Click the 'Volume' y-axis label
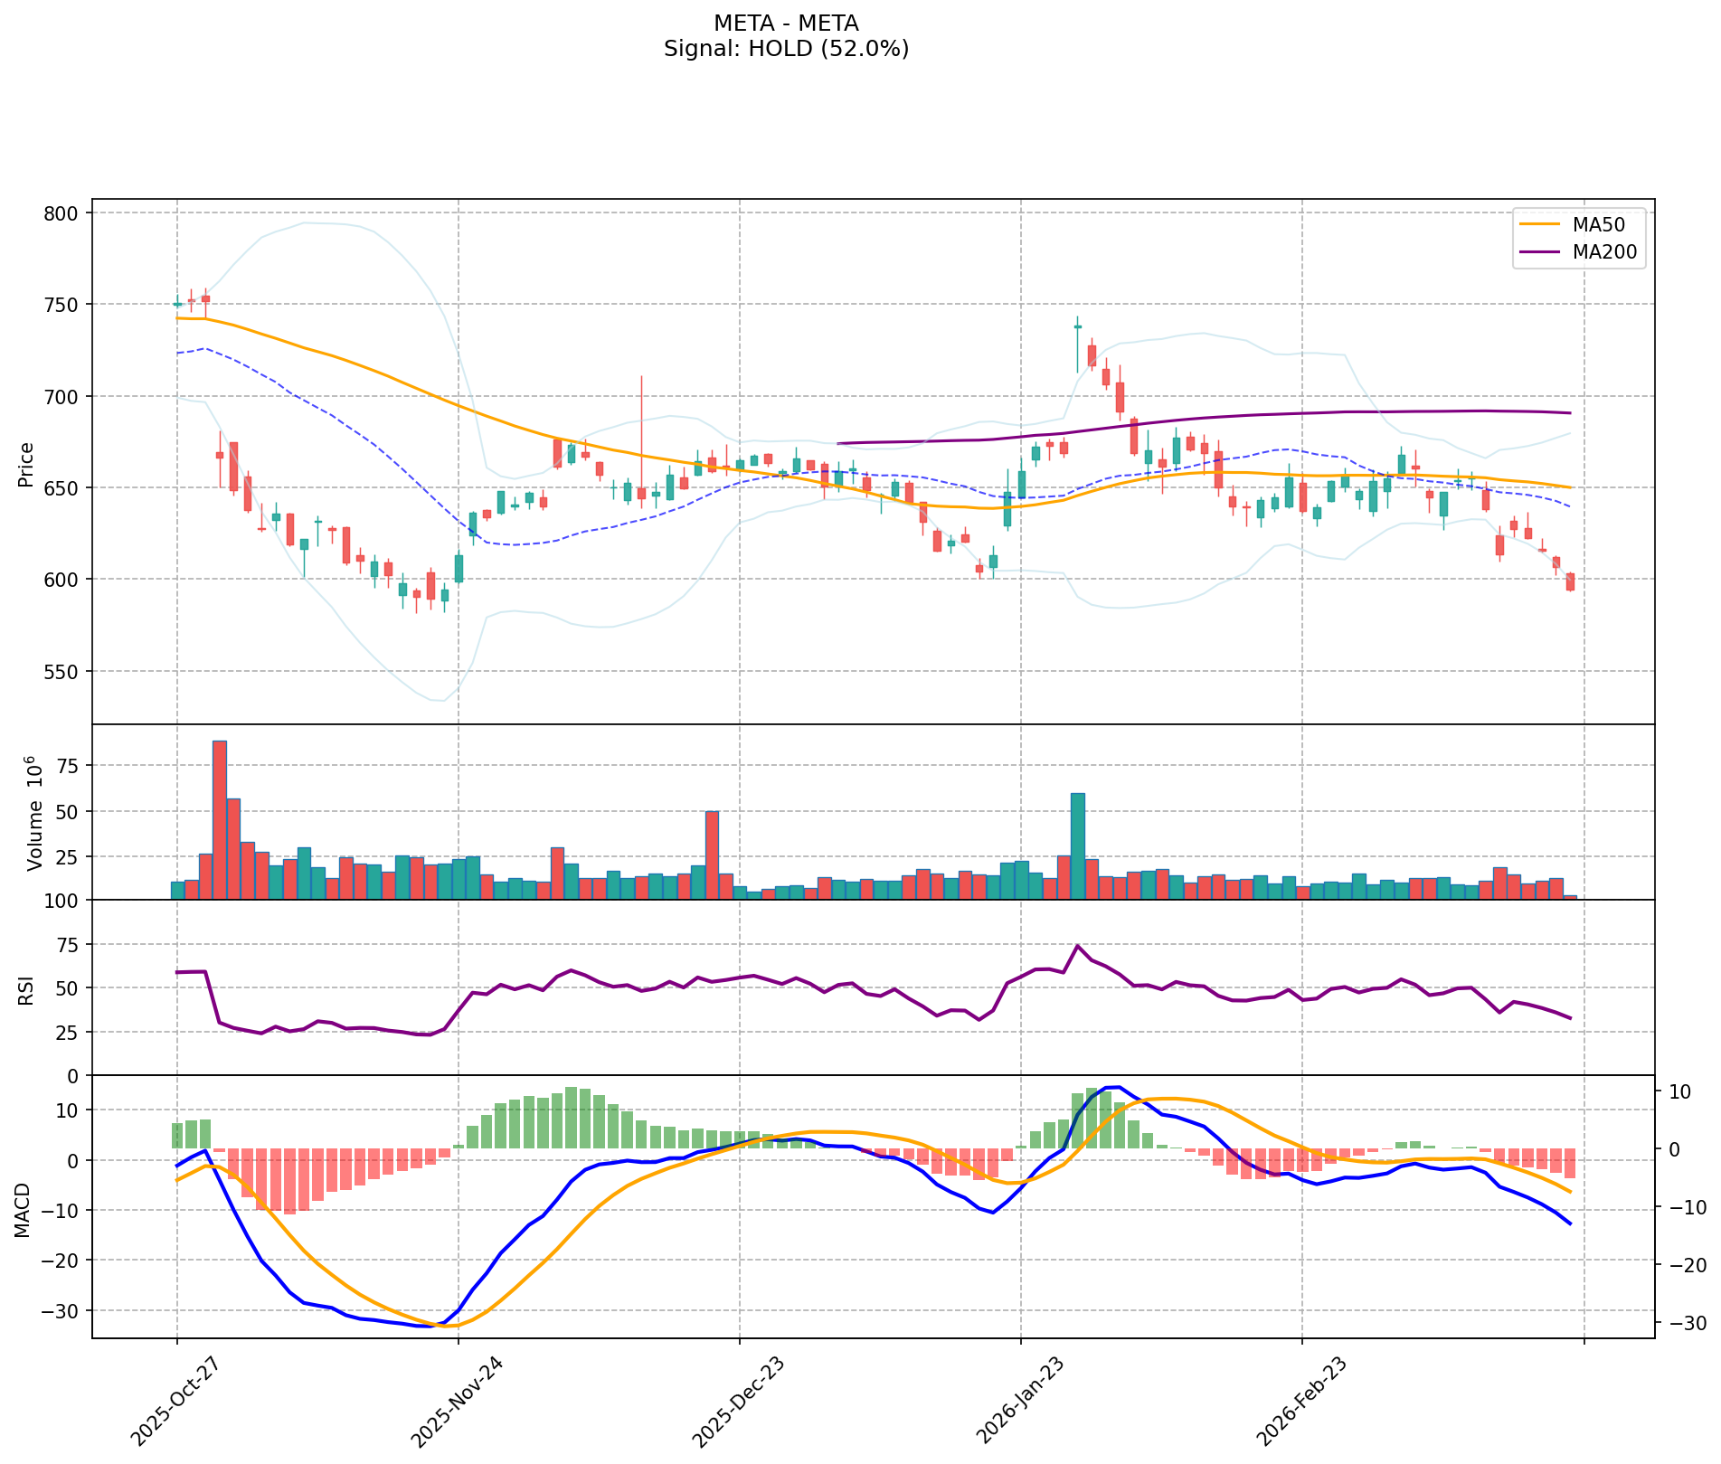This screenshot has width=1721, height=1464. coord(34,813)
